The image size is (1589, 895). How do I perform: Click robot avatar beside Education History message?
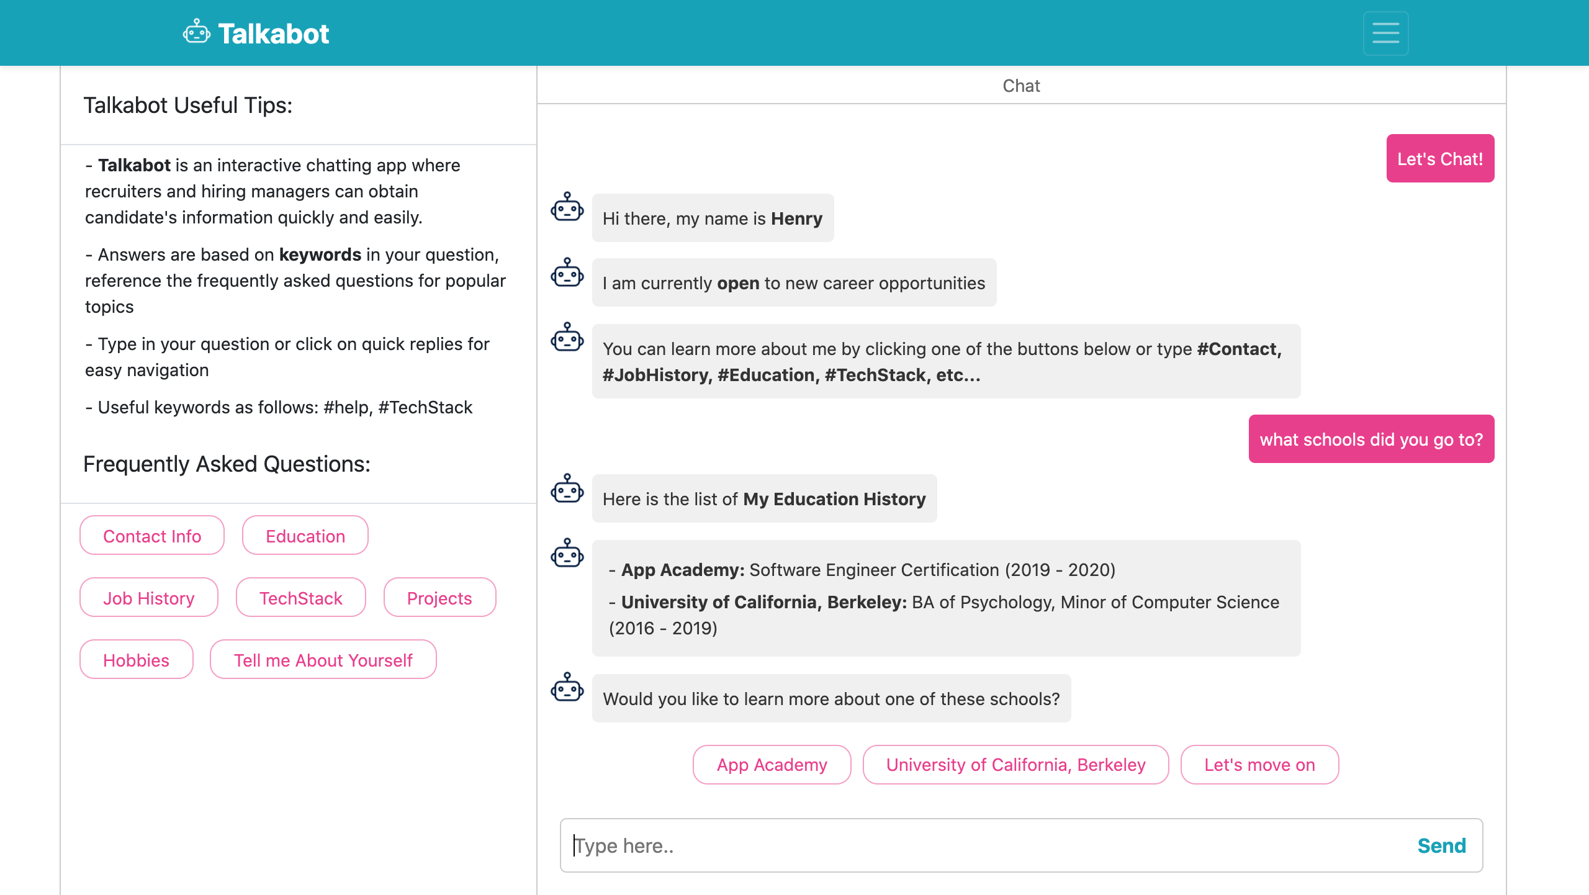(x=567, y=489)
